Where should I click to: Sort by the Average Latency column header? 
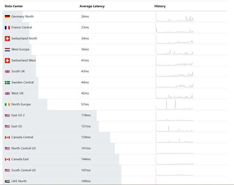pos(92,6)
